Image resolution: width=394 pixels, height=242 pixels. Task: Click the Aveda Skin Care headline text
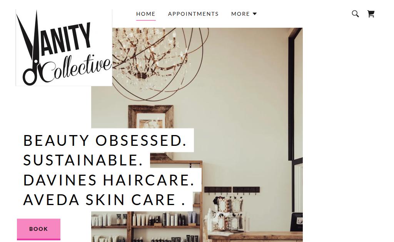coord(104,200)
